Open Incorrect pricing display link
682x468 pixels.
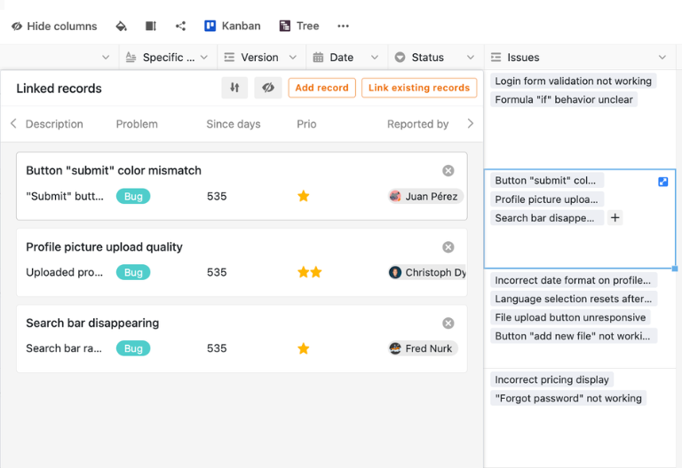[552, 379]
